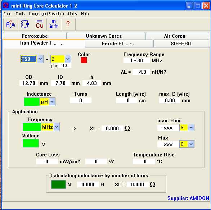
Task: Open the MHz frequency unit dropdown
Action: click(57, 127)
